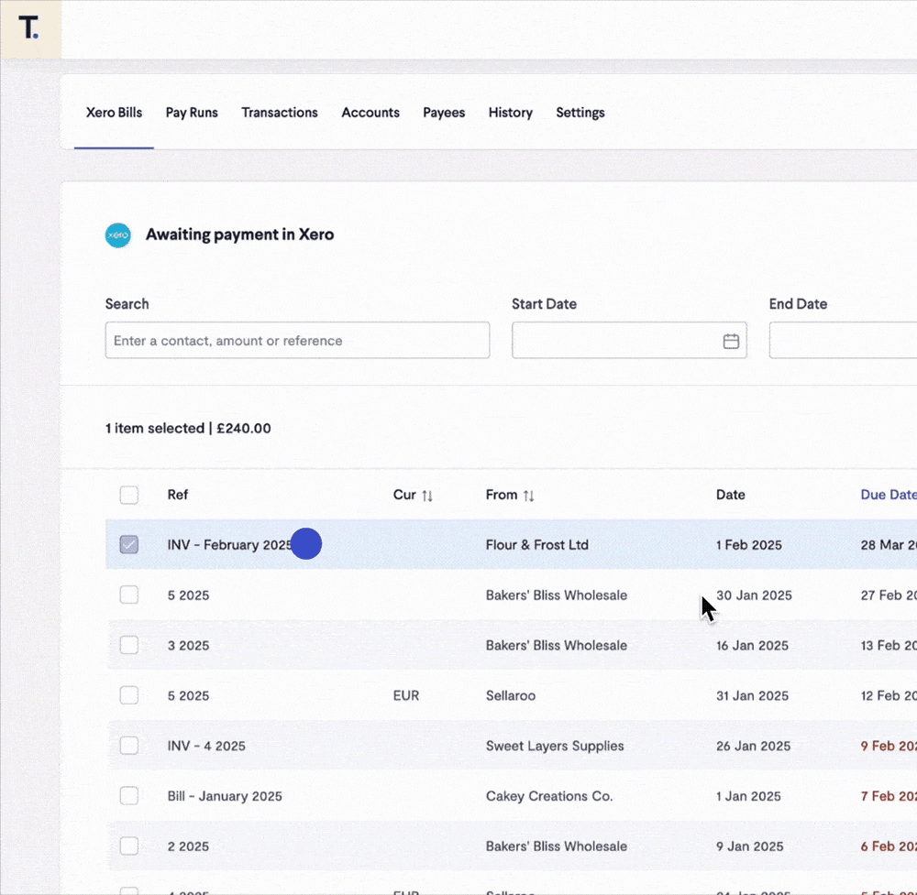Click the 9 Jan 2025 date cell
Viewport: 917px width, 895px height.
(x=750, y=846)
